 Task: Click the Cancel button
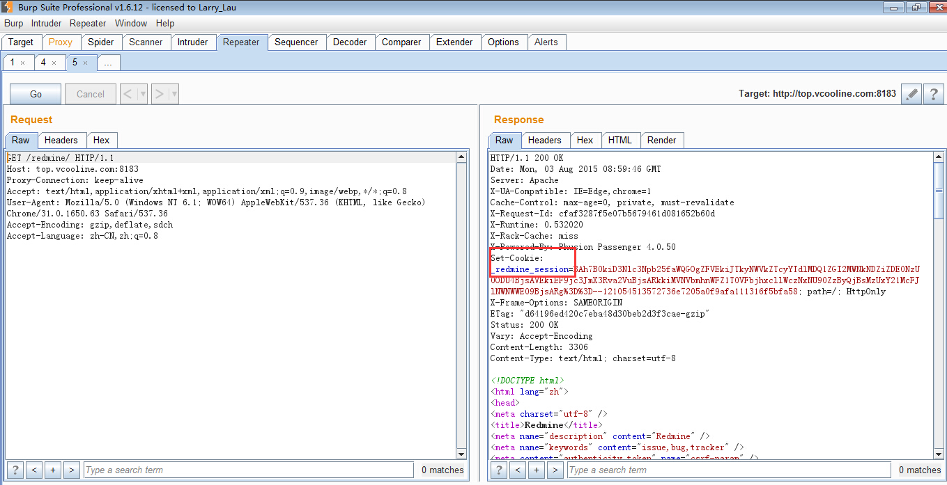tap(91, 94)
